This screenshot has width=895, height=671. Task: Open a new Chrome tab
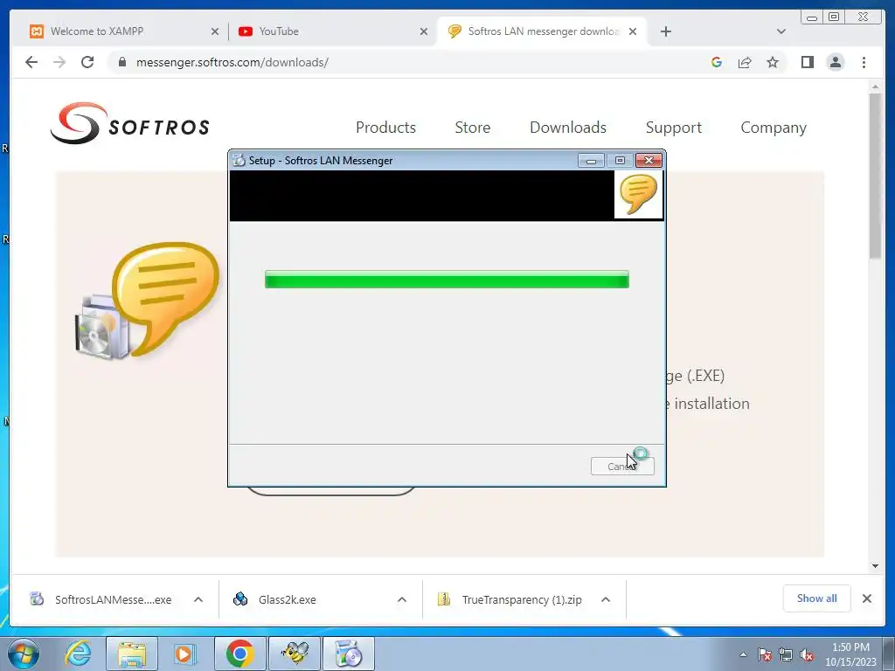click(x=665, y=31)
